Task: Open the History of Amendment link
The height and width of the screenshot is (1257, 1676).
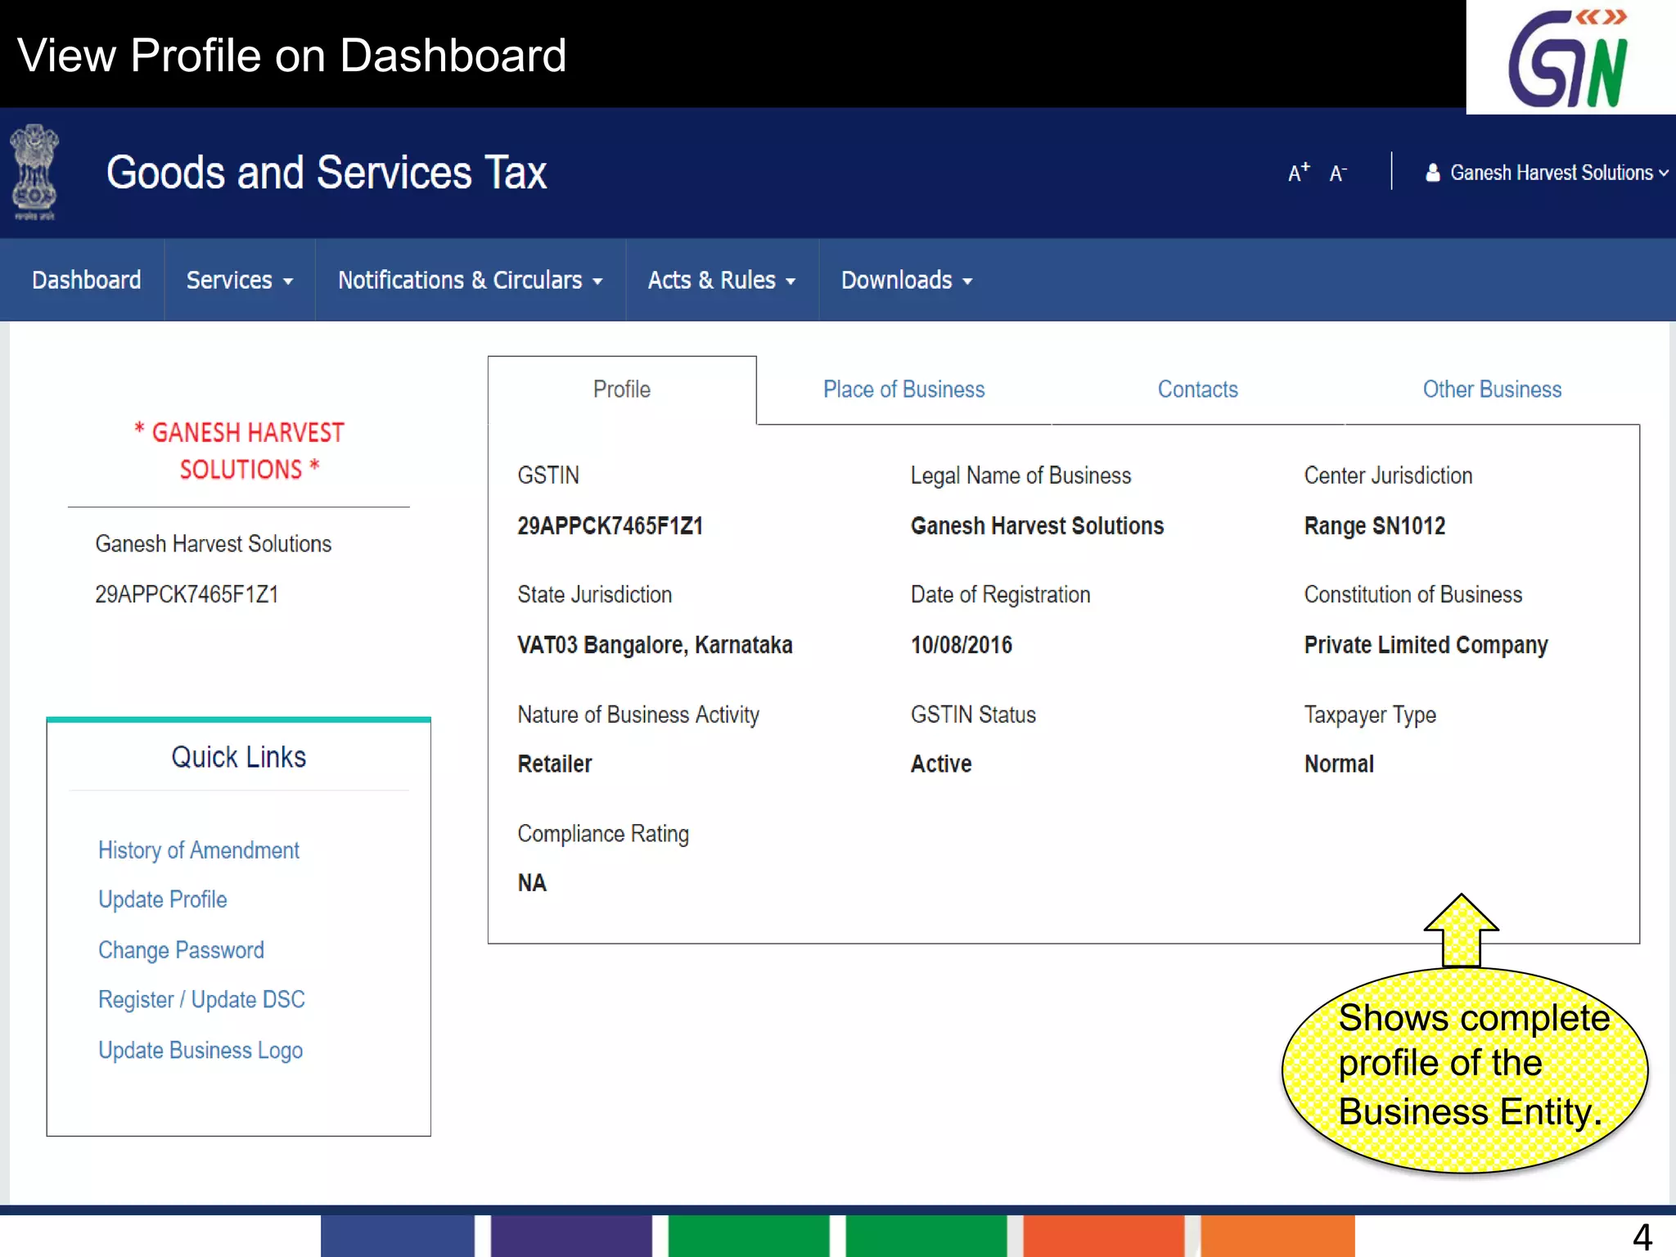Action: click(x=198, y=850)
